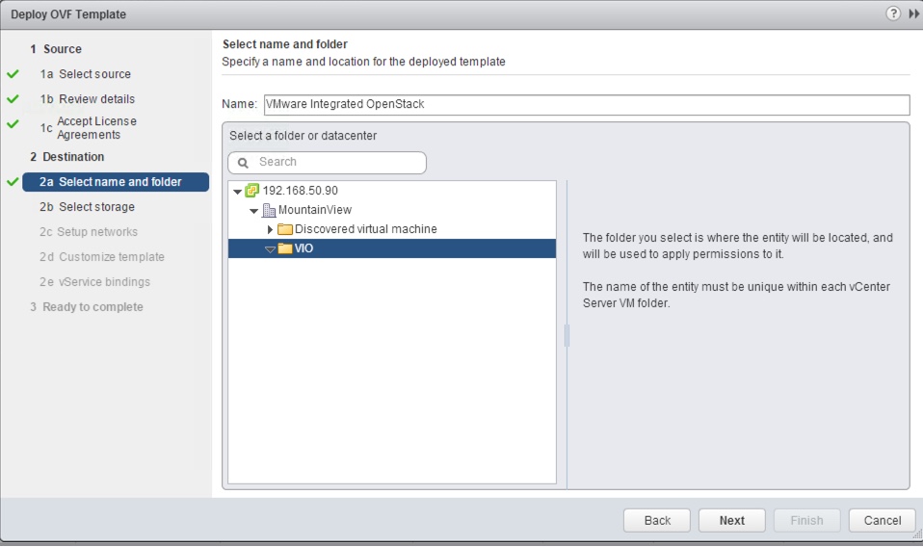Click the MountainView datacenter icon
The width and height of the screenshot is (923, 547).
tap(269, 210)
